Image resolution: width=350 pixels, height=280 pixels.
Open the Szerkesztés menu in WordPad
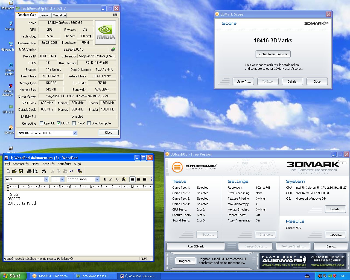21,164
